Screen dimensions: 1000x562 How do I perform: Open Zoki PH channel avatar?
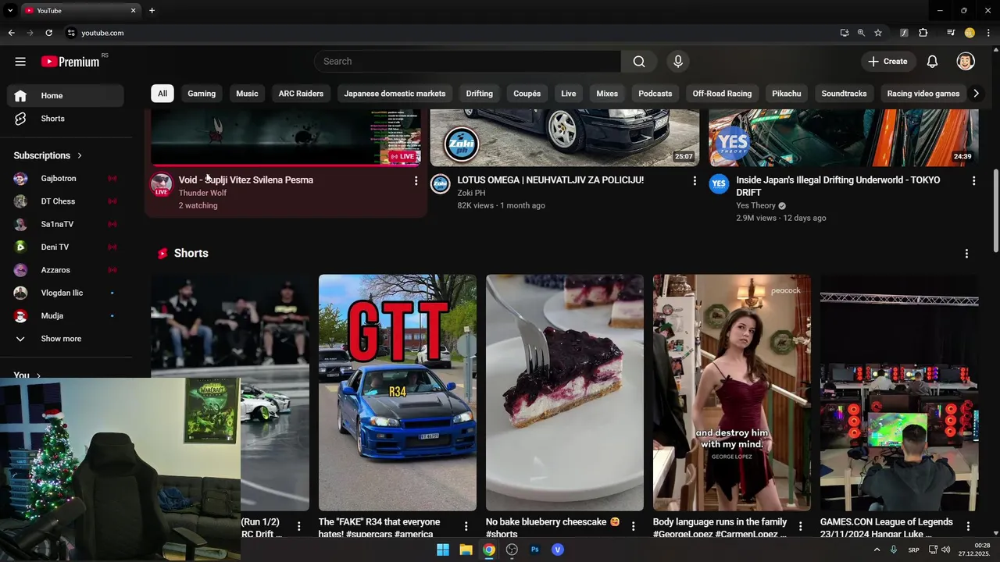[x=441, y=184]
